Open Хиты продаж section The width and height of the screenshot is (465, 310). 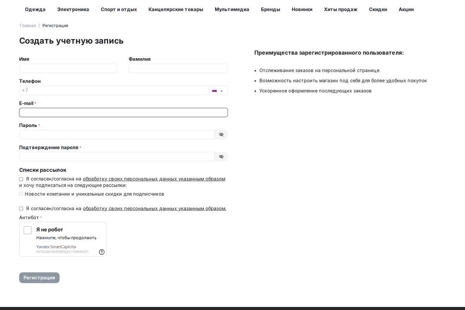click(x=341, y=9)
